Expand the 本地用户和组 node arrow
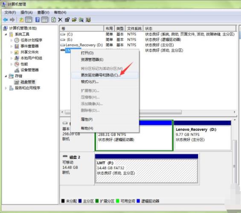 coord(12,58)
